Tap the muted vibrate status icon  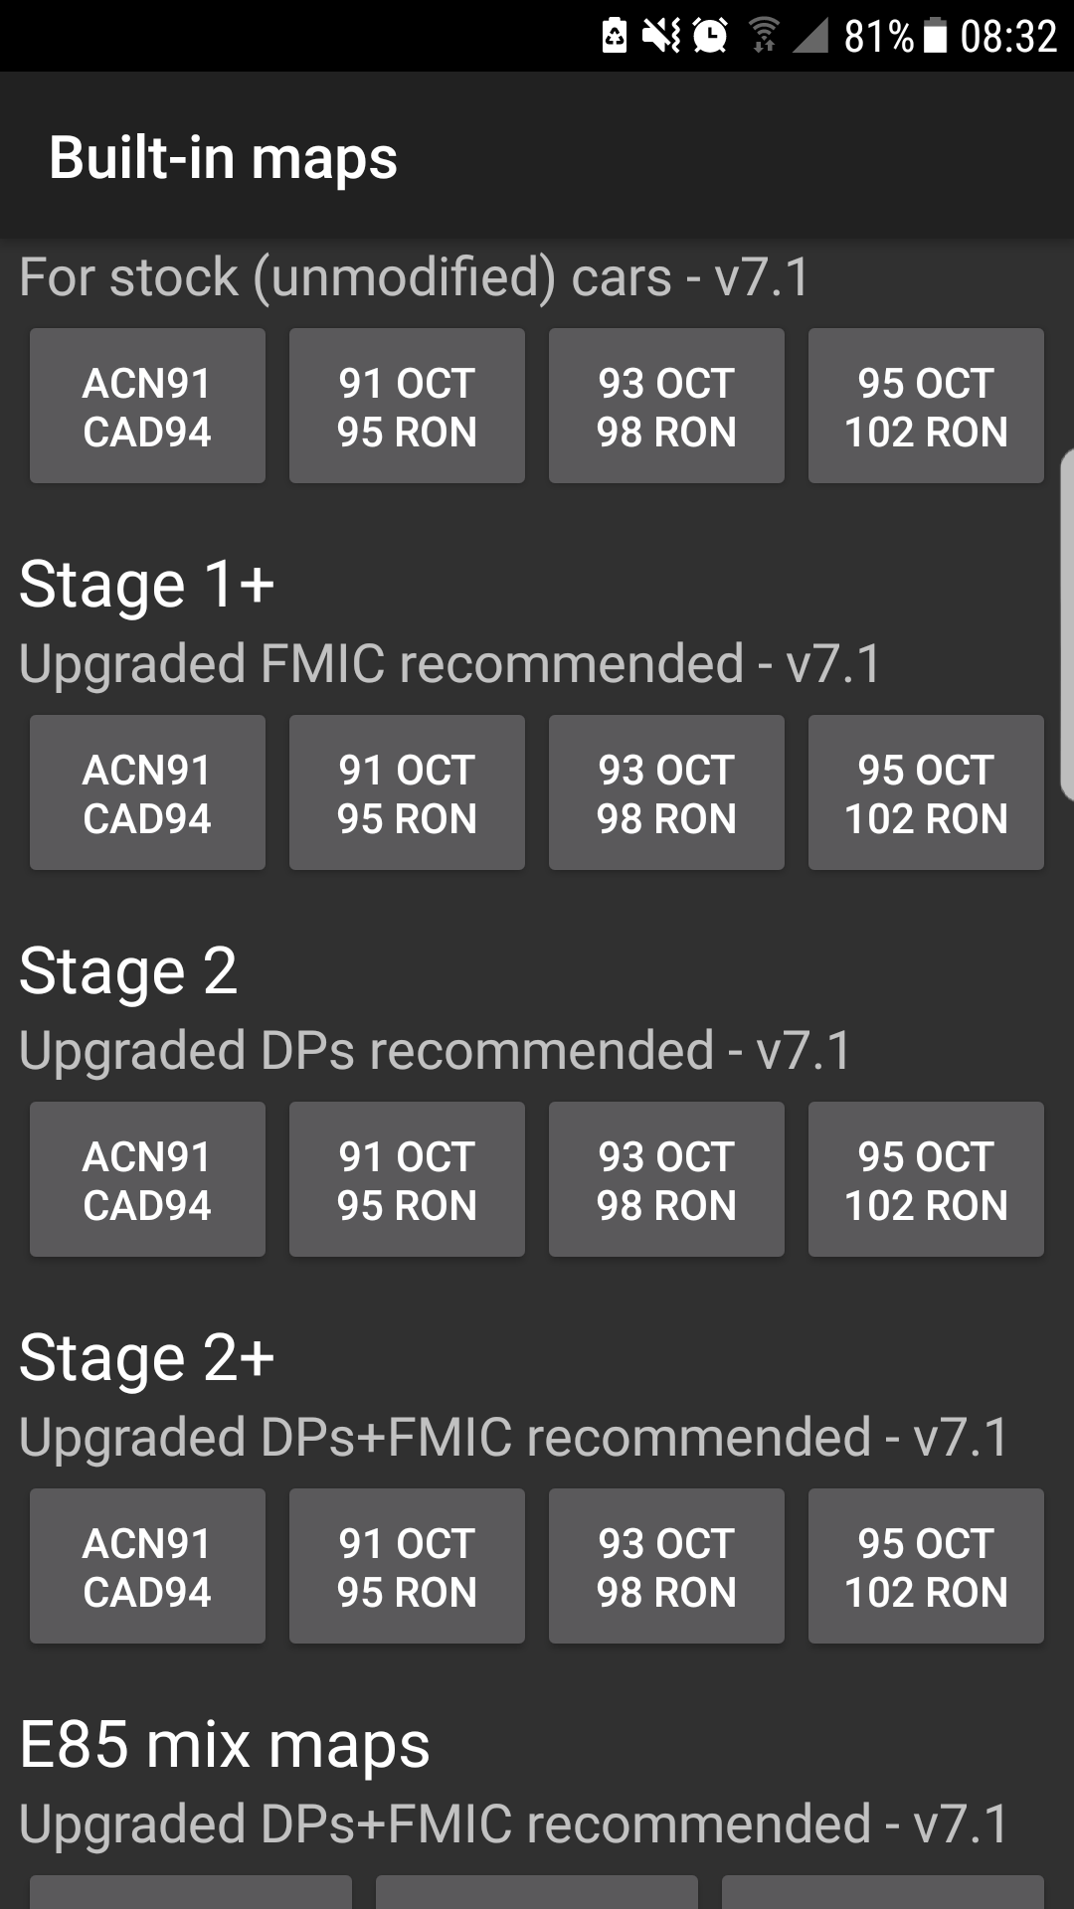(661, 37)
